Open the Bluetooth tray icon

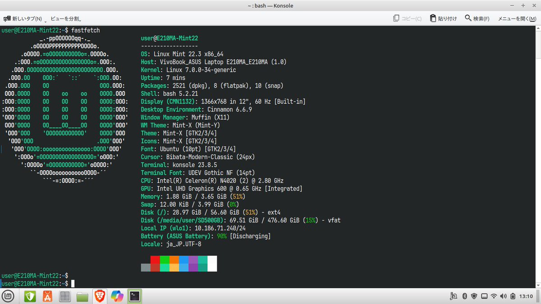pyautogui.click(x=464, y=296)
